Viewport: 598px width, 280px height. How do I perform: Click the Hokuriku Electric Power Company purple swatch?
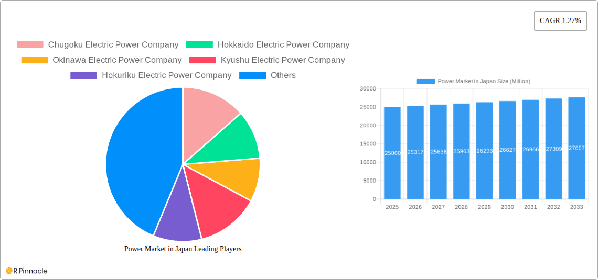pyautogui.click(x=84, y=75)
